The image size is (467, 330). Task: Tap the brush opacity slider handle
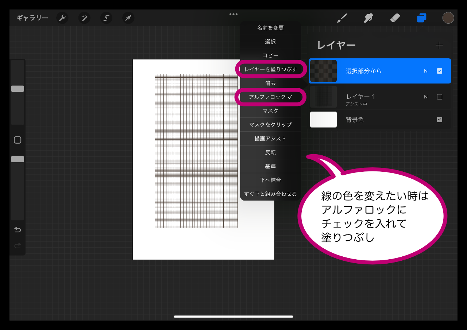tap(18, 159)
